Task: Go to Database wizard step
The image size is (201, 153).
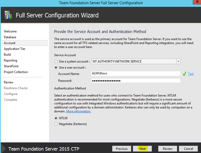Action: tap(10, 37)
